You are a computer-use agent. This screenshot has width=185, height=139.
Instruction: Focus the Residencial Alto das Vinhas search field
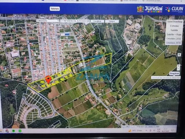tap(75, 21)
